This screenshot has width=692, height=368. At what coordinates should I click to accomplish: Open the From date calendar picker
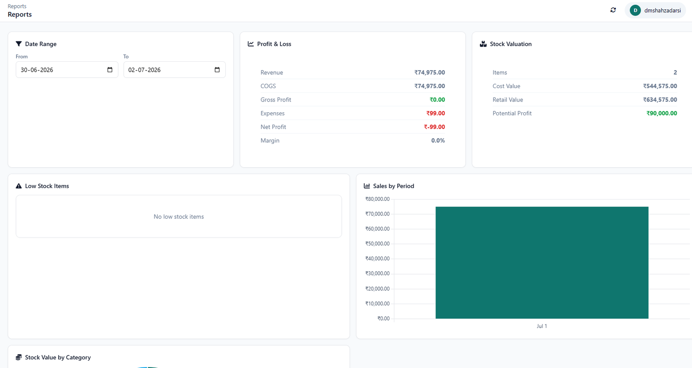110,70
